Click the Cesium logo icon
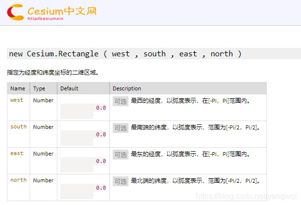301x205 pixels. [x=15, y=12]
